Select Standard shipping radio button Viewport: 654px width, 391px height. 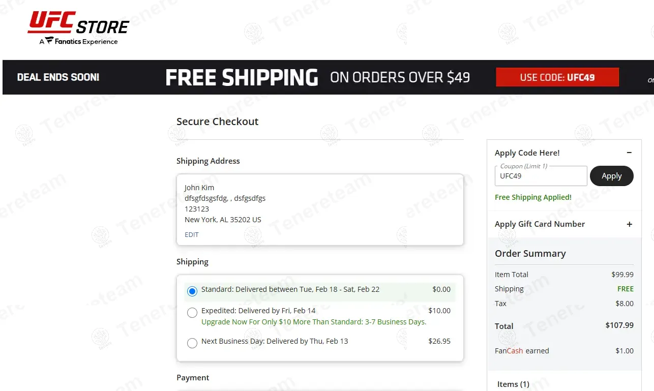pos(192,291)
